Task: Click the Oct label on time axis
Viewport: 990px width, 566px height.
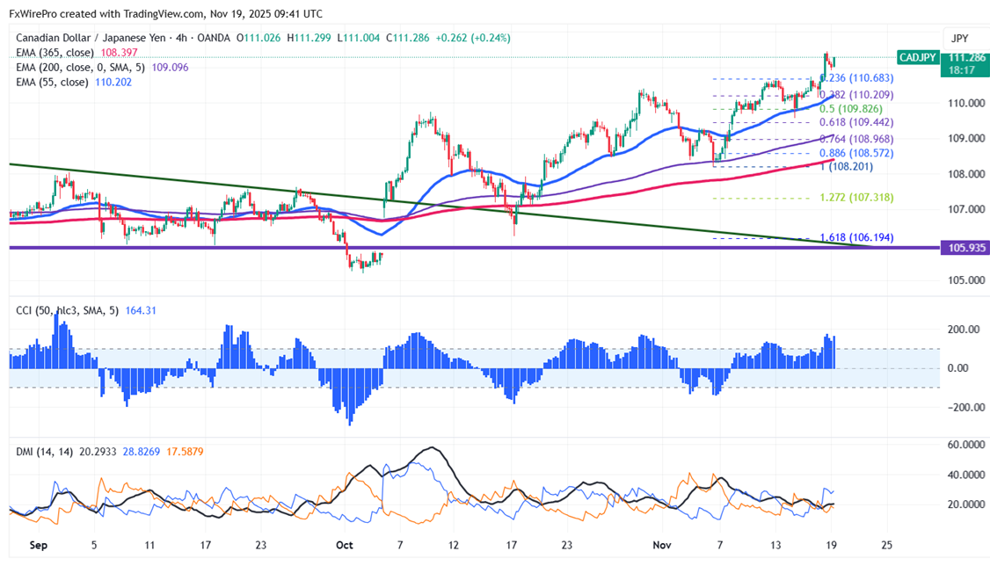Action: [x=344, y=545]
